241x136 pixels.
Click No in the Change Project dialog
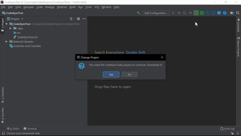(130, 74)
